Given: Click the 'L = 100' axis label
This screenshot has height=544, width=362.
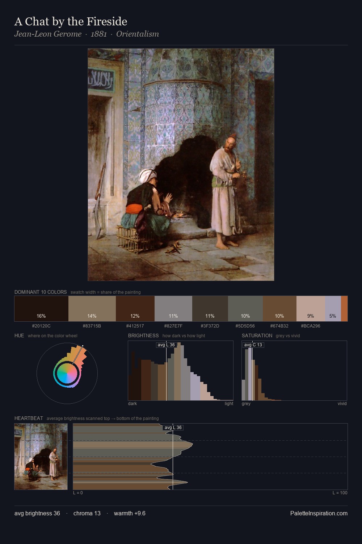Looking at the screenshot, I should click(x=340, y=493).
